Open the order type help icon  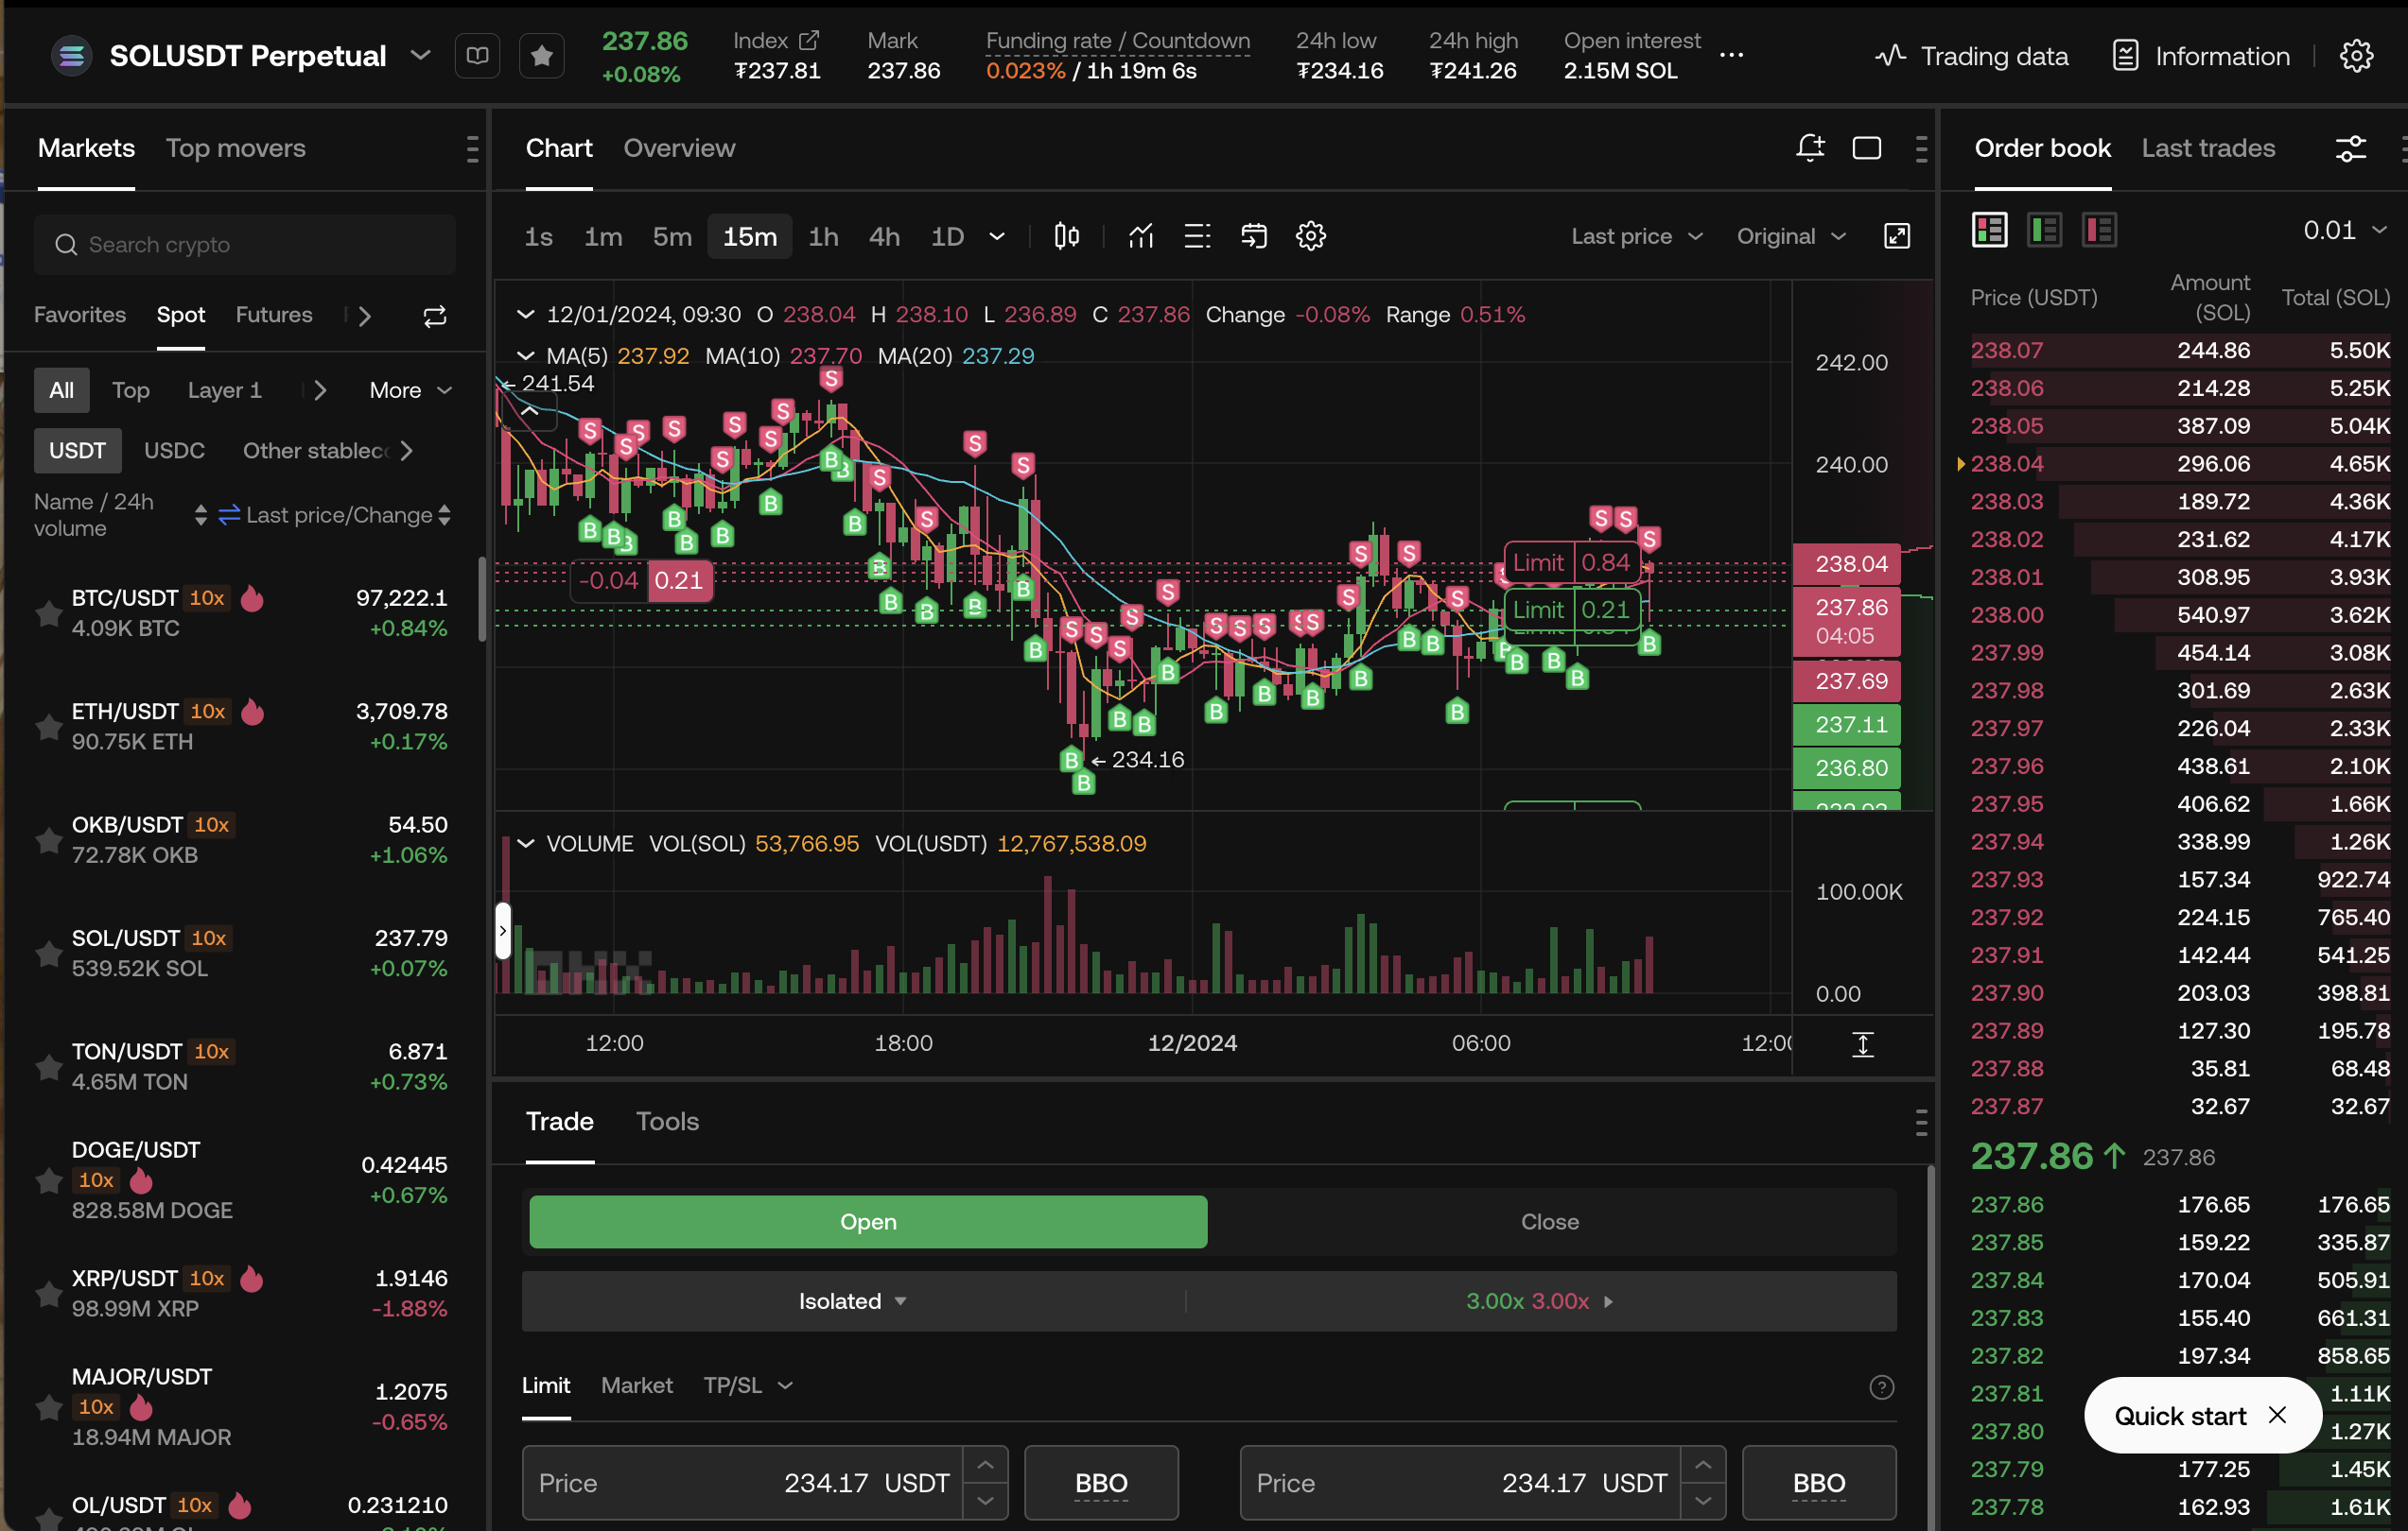click(1882, 1387)
